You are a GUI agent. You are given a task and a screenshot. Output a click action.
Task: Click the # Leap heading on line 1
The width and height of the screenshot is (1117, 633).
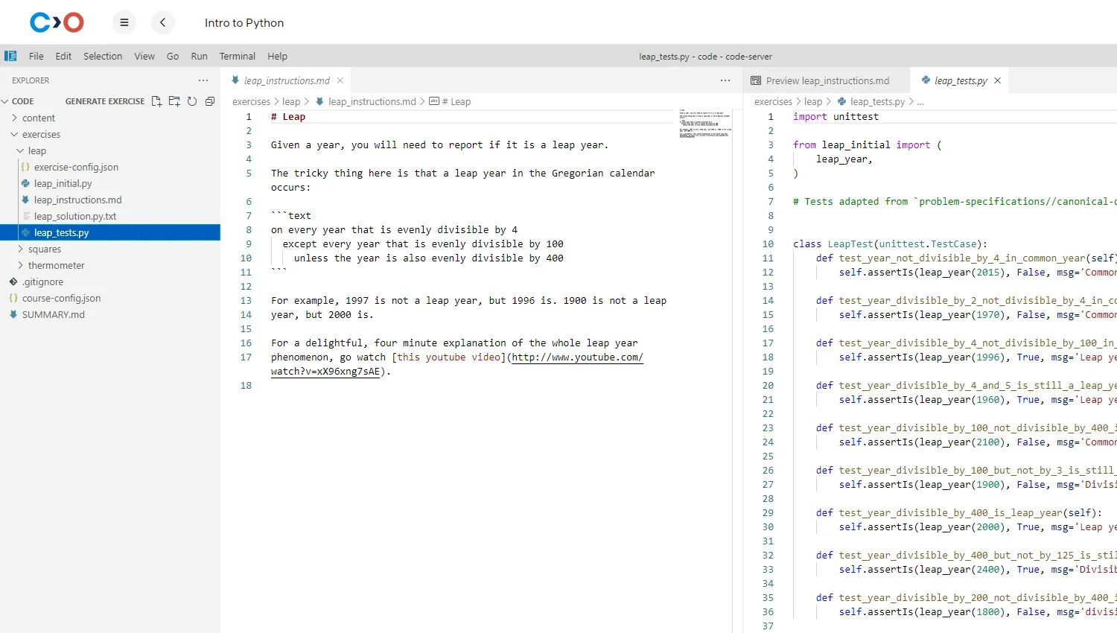[288, 117]
